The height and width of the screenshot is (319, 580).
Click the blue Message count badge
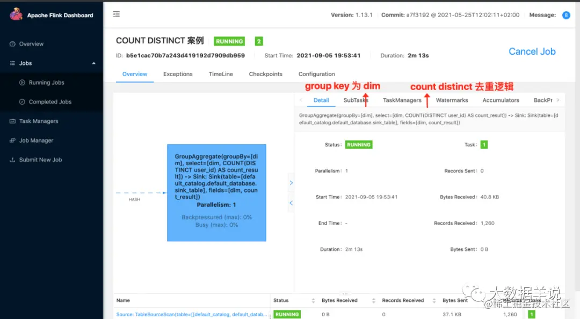tap(566, 15)
